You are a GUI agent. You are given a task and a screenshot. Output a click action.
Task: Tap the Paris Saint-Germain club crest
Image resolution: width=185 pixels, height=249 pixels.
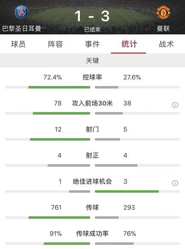pos(22,13)
